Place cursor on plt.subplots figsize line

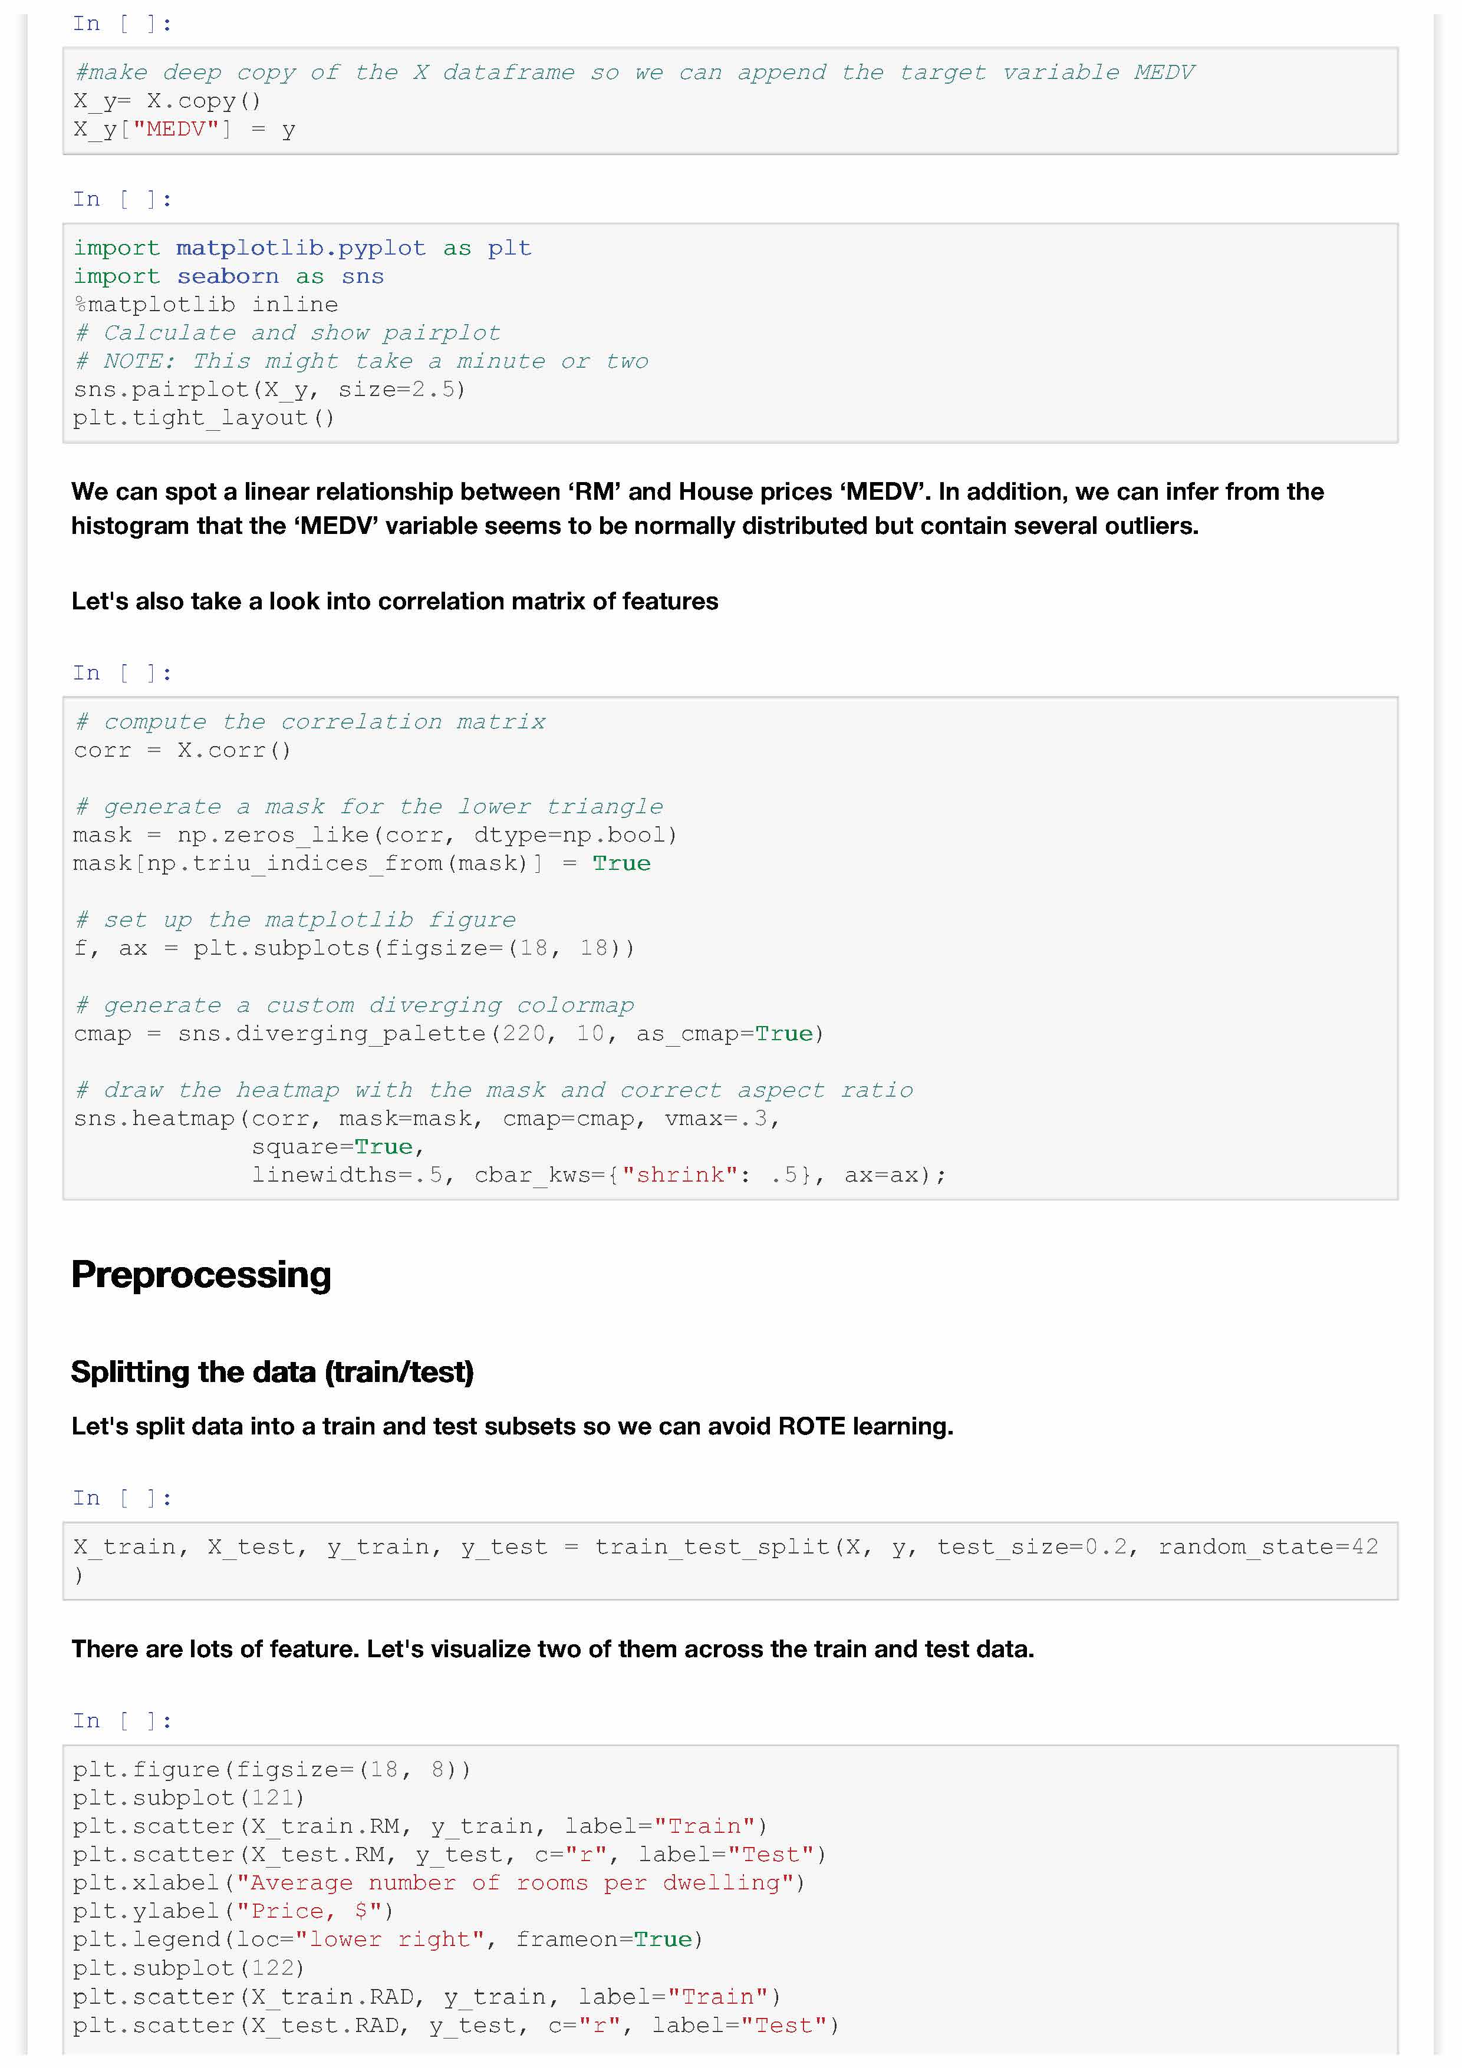[x=354, y=948]
